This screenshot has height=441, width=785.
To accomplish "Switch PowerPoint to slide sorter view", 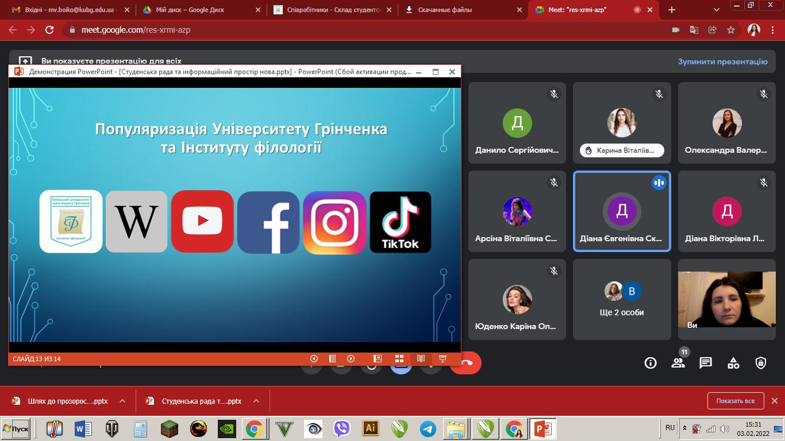I will [399, 359].
